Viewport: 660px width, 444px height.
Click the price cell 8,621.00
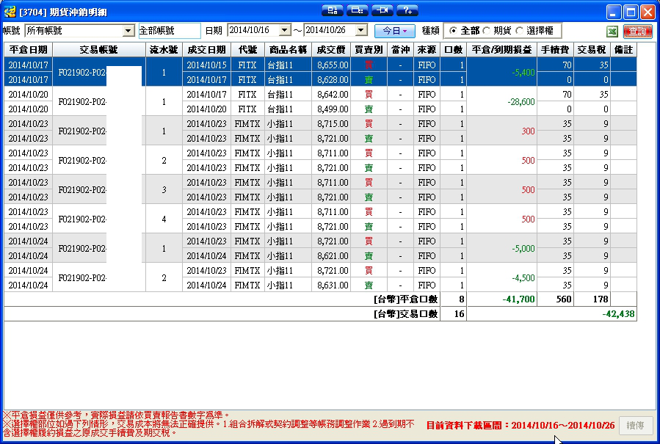point(333,255)
